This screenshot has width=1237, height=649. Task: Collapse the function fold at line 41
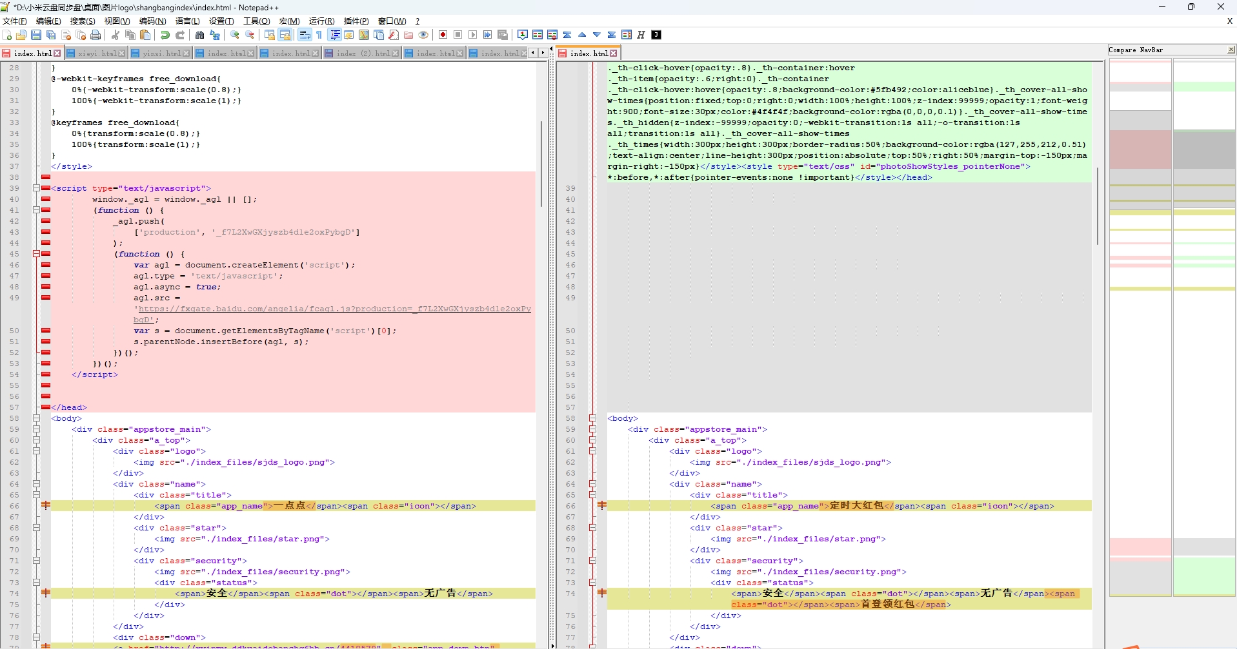pos(37,210)
